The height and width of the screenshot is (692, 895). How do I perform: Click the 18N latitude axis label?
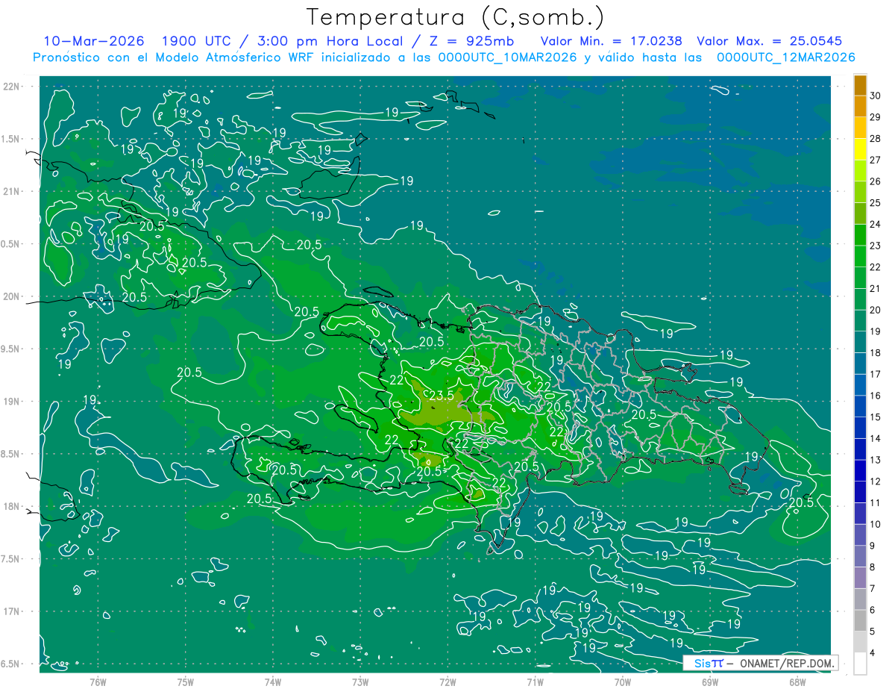pos(11,506)
